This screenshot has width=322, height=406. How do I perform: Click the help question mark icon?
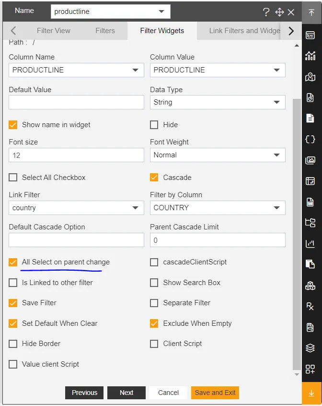266,12
